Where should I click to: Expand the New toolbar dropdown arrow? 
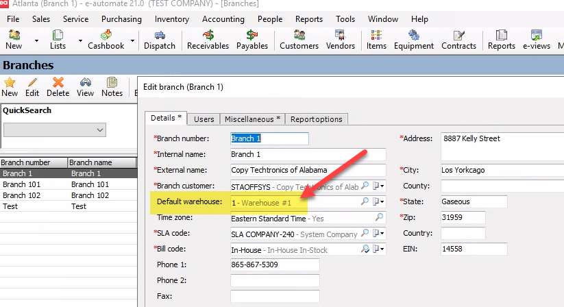pos(36,40)
